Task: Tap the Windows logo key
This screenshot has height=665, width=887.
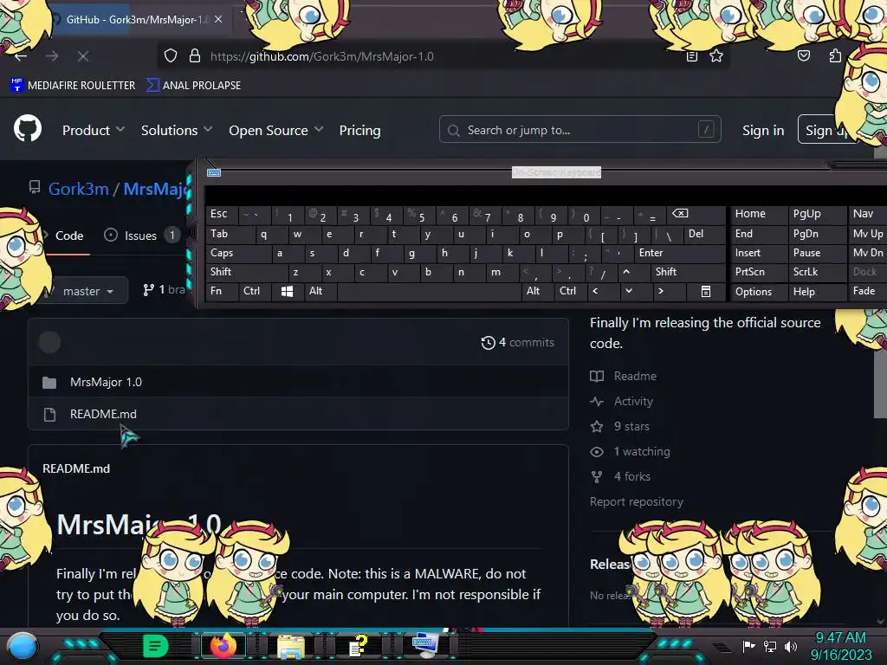Action: point(287,291)
